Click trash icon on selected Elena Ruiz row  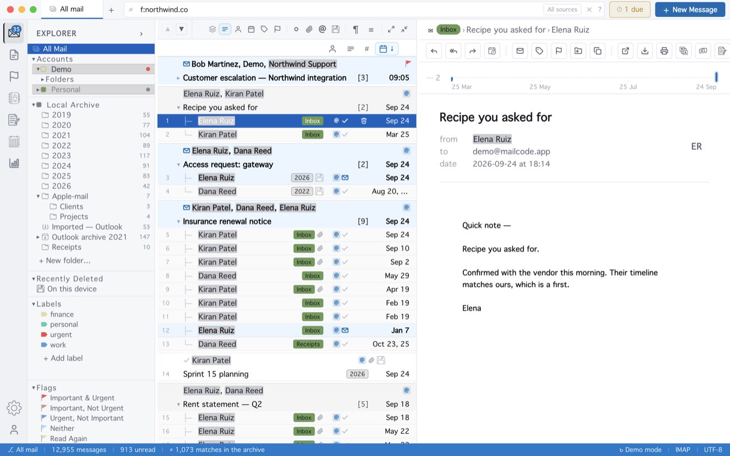tap(364, 121)
